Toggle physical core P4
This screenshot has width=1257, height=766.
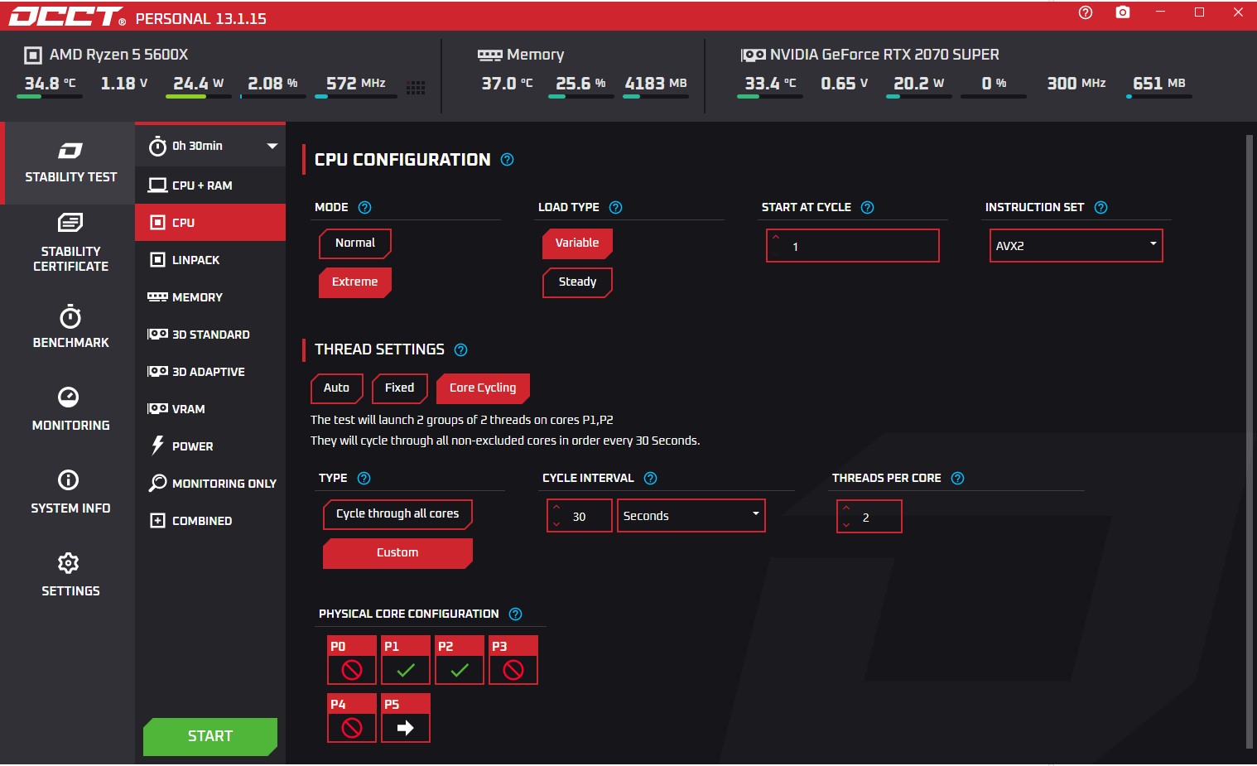tap(352, 718)
